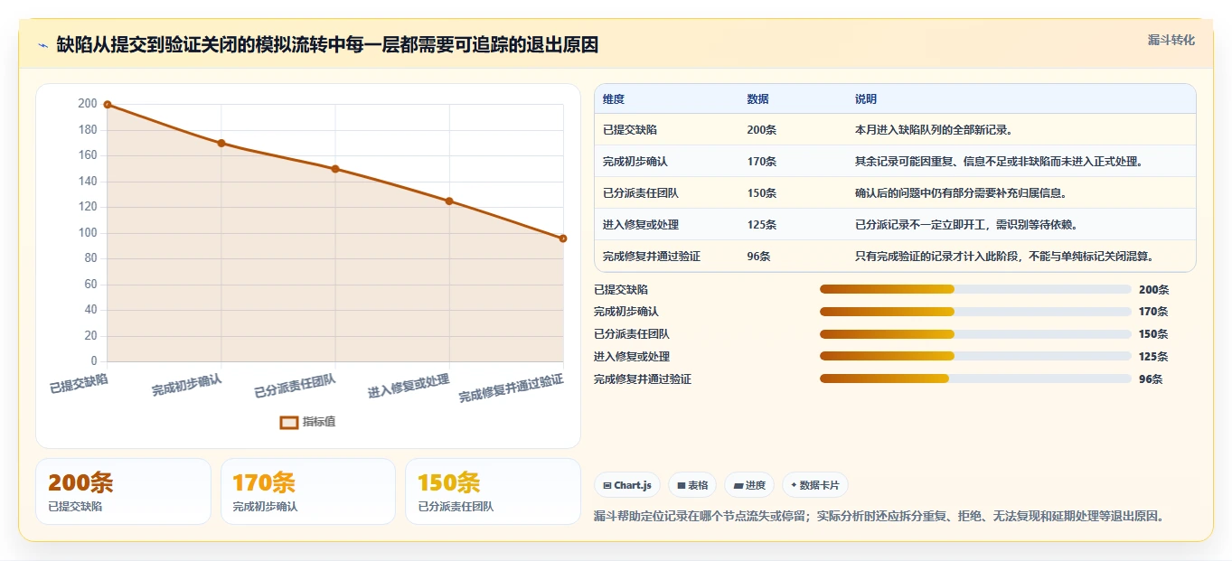This screenshot has width=1232, height=561.
Task: Click the chart data point for 完成初步确认
Action: pos(221,143)
